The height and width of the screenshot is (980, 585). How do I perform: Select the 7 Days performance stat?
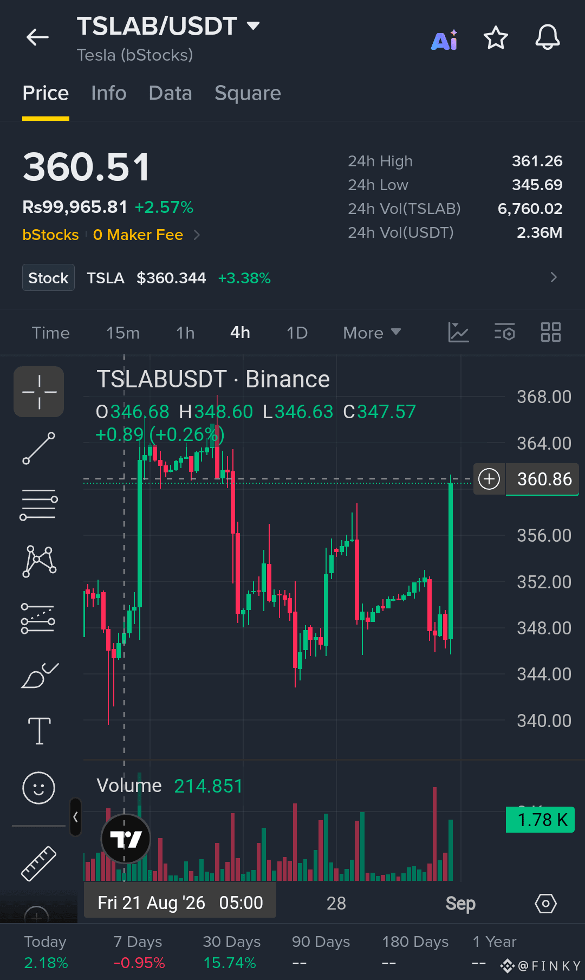[x=138, y=952]
